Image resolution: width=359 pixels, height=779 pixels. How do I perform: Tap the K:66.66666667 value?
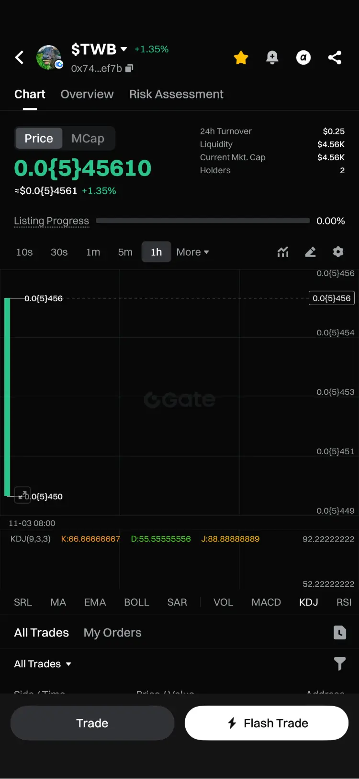coord(90,539)
